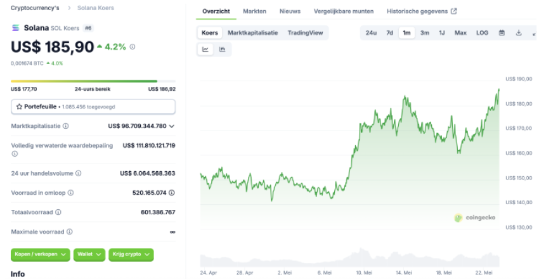Viewport: 539px width, 279px height.
Task: Open the calendar date range picker
Action: click(502, 32)
